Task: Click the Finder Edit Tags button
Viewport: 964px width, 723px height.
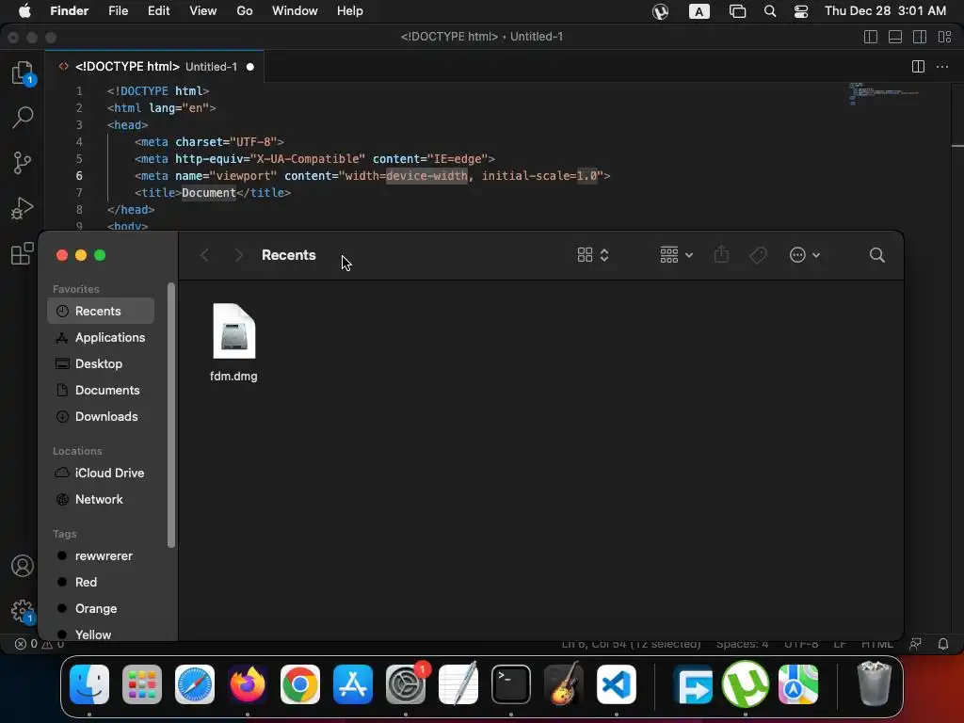Action: 758,255
